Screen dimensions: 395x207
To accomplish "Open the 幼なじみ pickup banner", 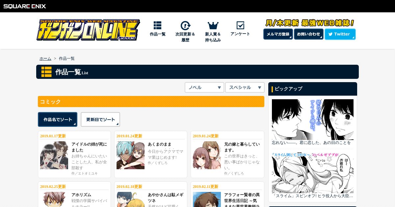I will [313, 120].
